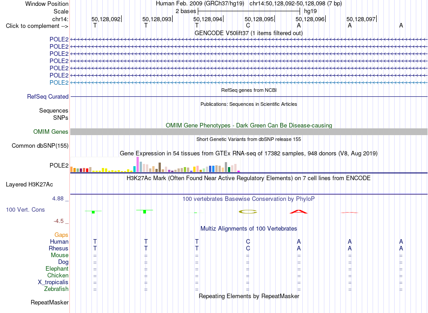Click the 50,128,095 ruler position
The width and height of the screenshot is (428, 313).
259,19
